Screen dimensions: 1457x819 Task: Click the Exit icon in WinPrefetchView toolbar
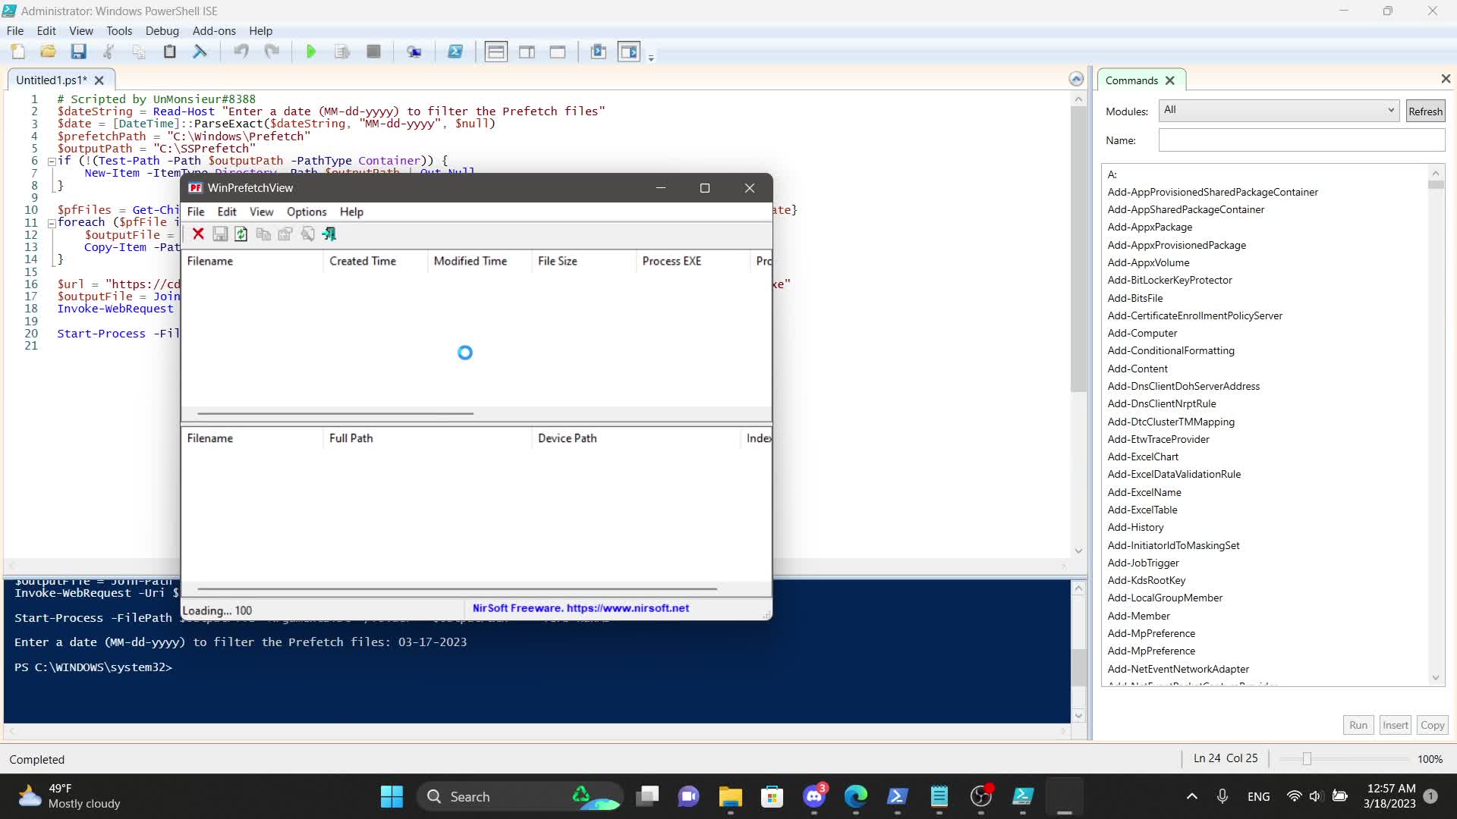pos(329,234)
